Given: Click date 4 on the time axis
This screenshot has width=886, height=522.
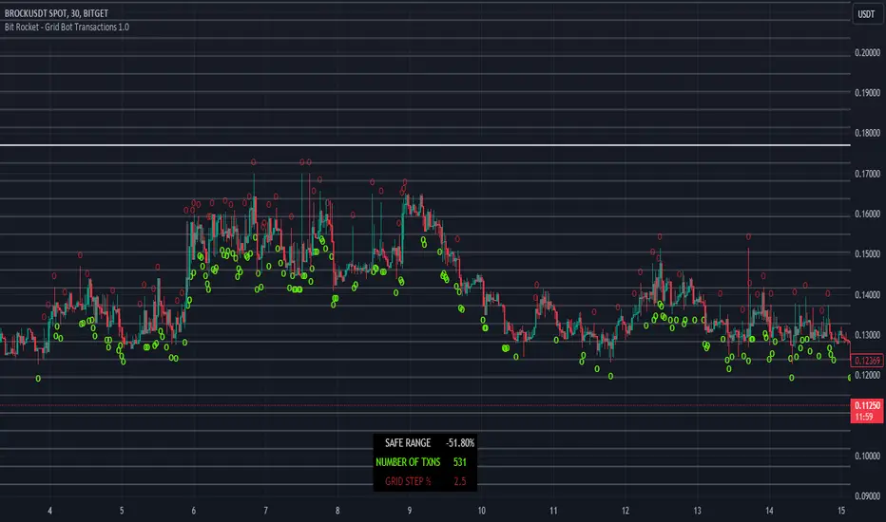Looking at the screenshot, I should coord(49,512).
